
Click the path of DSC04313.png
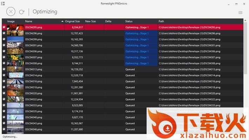[189, 69]
